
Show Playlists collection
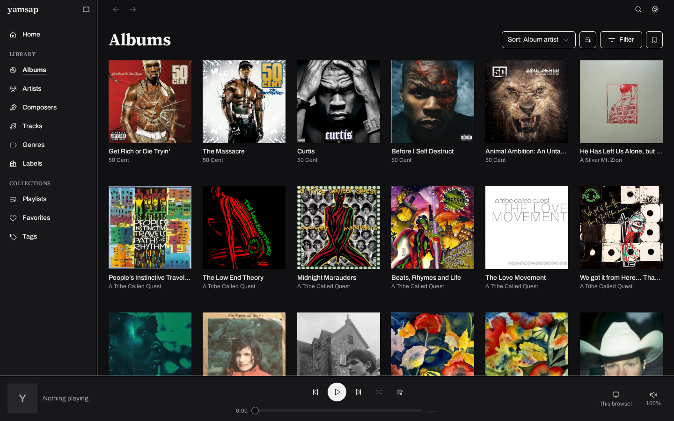tap(35, 199)
